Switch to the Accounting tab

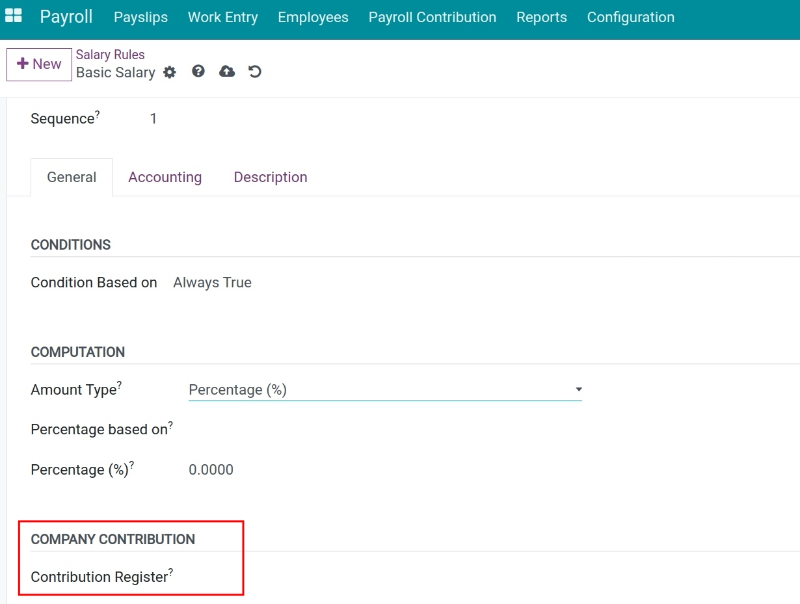click(165, 177)
